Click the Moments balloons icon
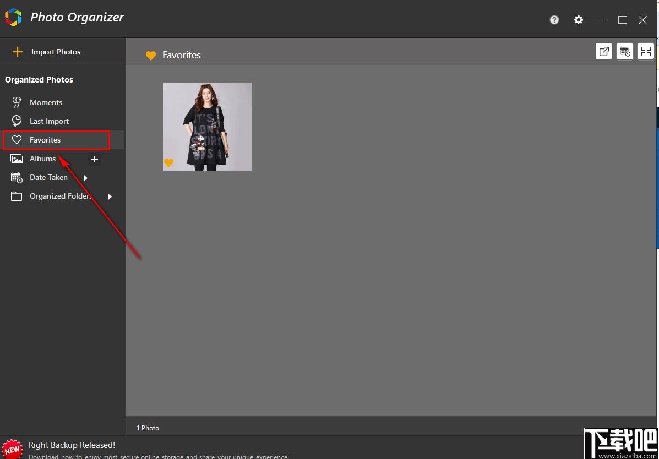Viewport: 659px width, 459px height. [17, 102]
